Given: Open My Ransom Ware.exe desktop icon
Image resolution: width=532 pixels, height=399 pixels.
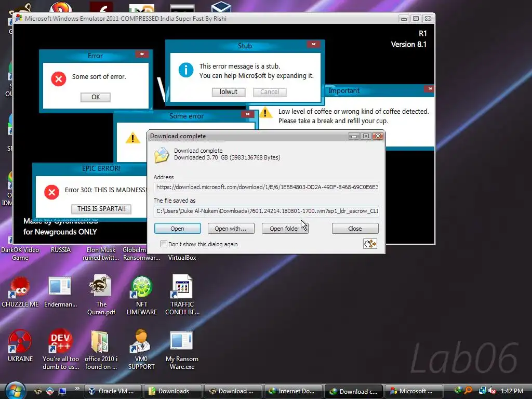Looking at the screenshot, I should [182, 350].
